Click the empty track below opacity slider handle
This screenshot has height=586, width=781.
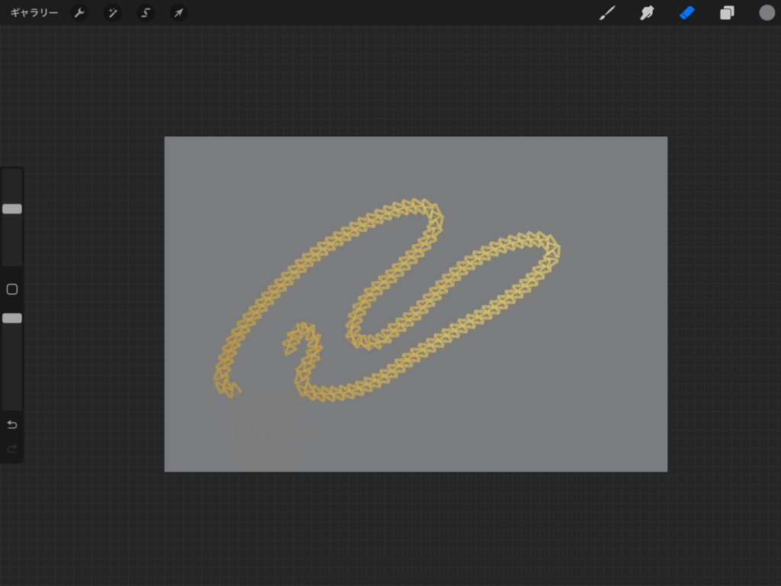coord(12,366)
